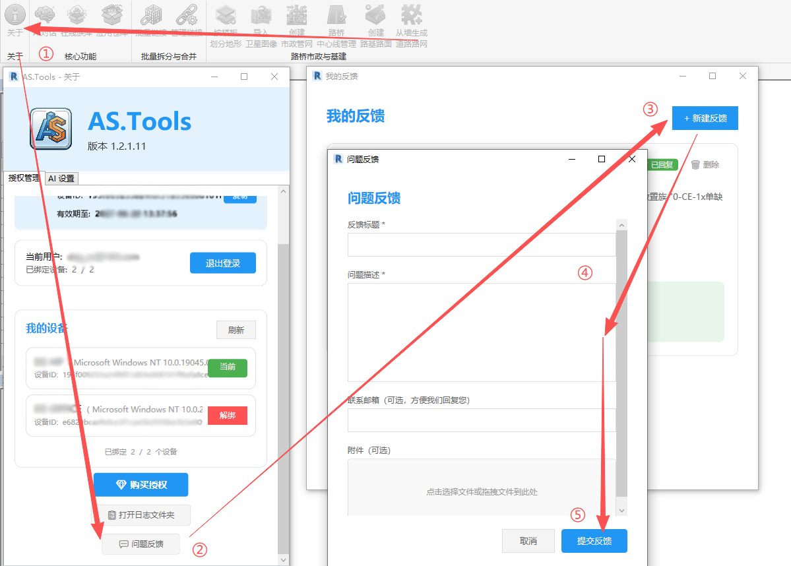
Task: Open the 管理链接 manage links tool
Action: click(x=187, y=19)
